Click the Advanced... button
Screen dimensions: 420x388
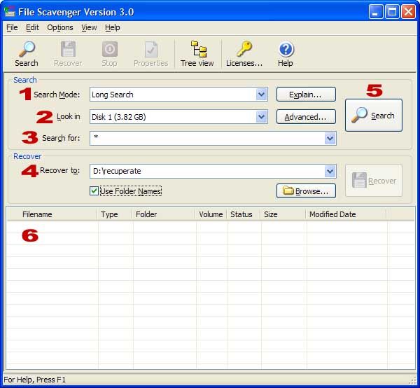306,117
